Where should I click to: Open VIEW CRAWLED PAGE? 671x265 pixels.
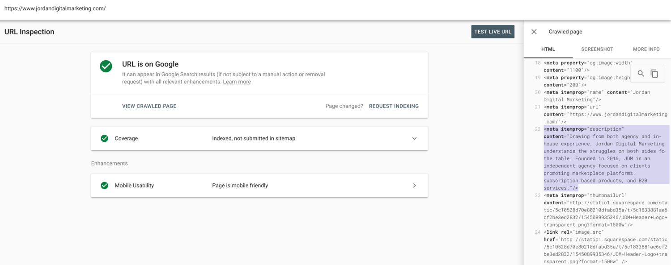(x=149, y=106)
